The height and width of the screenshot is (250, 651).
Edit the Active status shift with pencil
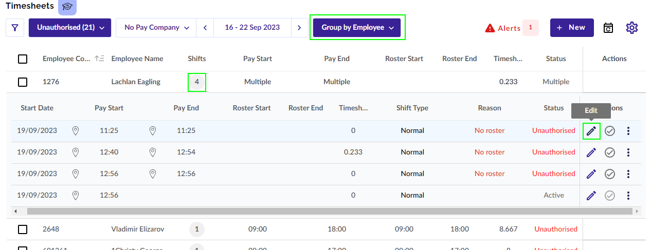tap(591, 196)
